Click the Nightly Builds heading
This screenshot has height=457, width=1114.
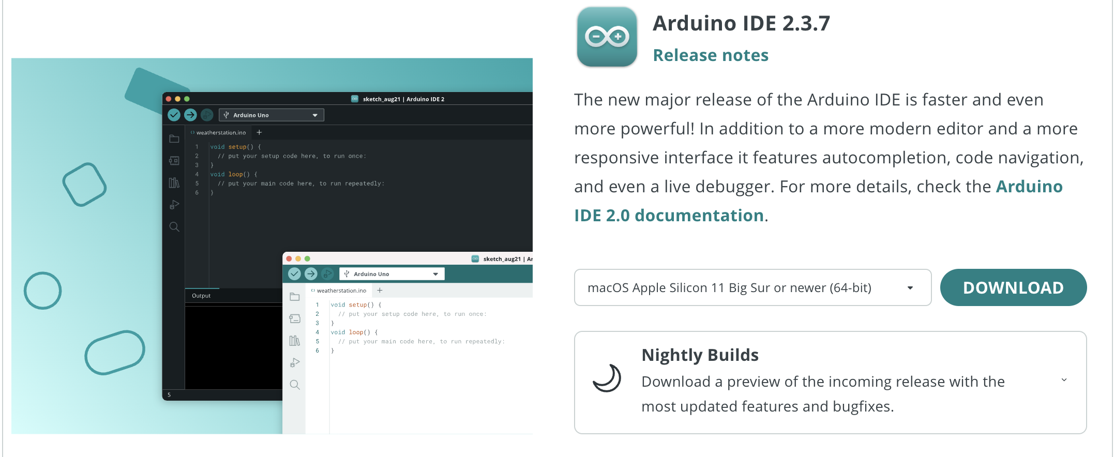[700, 355]
